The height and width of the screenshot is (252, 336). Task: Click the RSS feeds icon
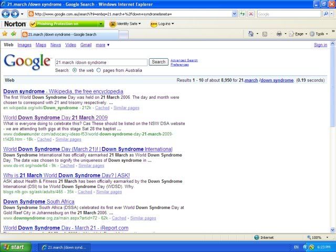(x=265, y=34)
